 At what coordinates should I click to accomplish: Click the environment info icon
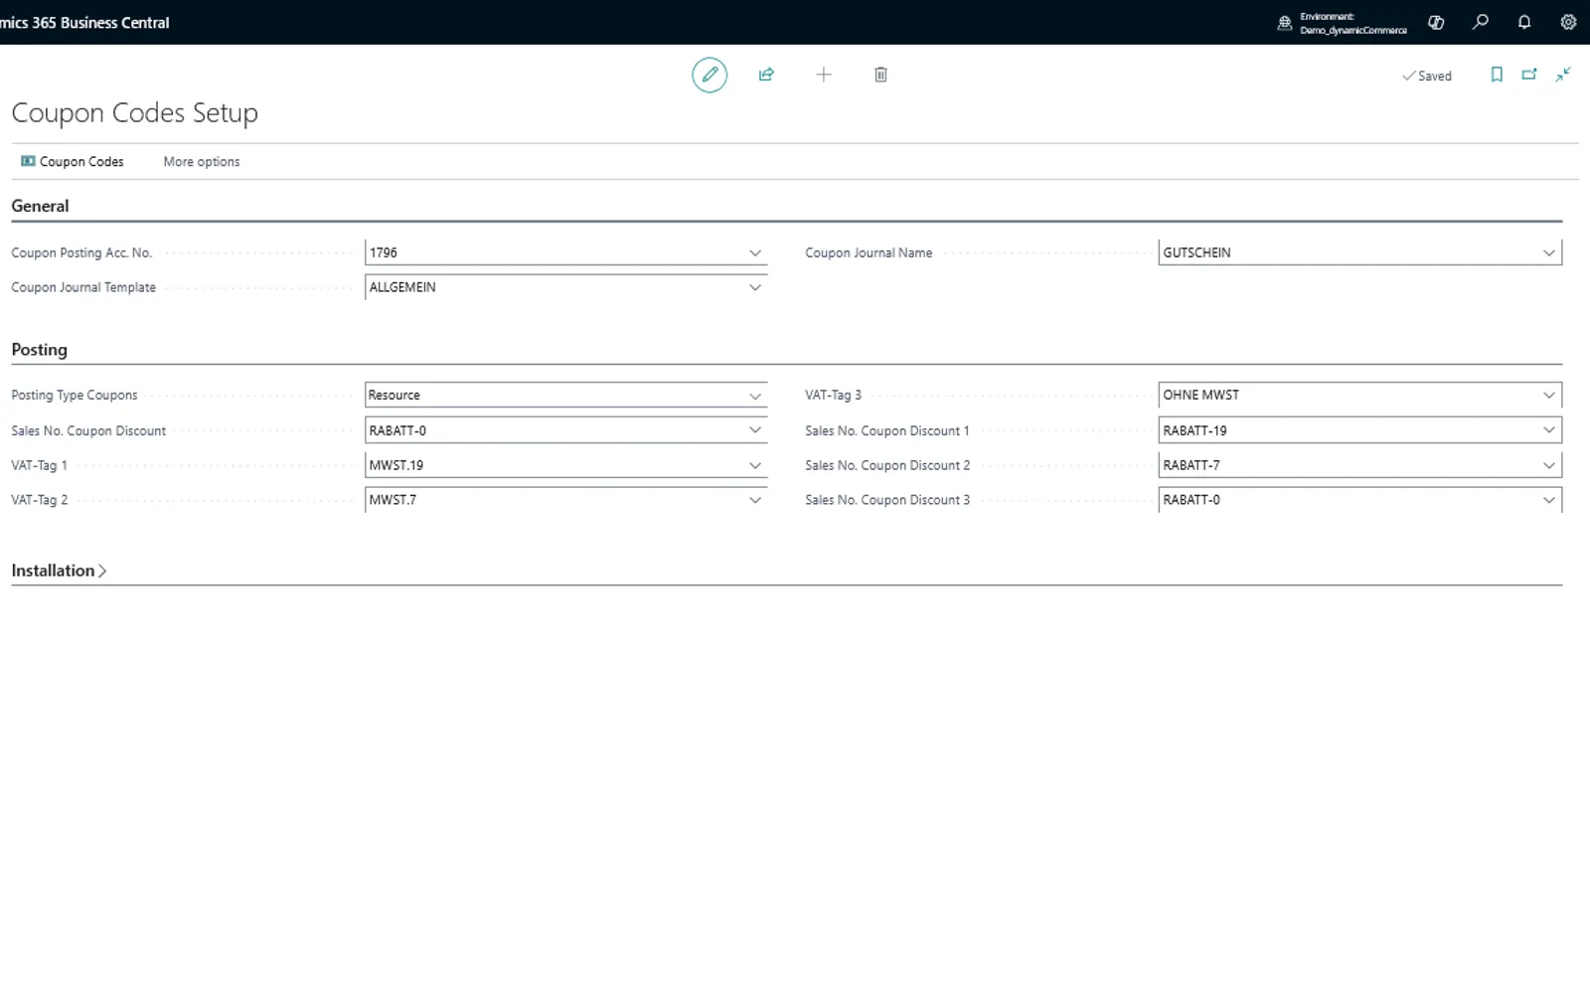(1285, 23)
